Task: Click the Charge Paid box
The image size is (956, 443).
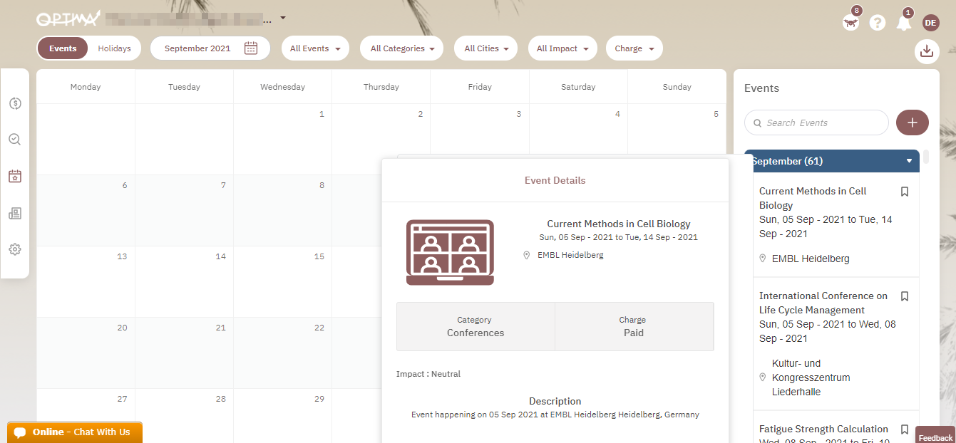Action: point(634,327)
